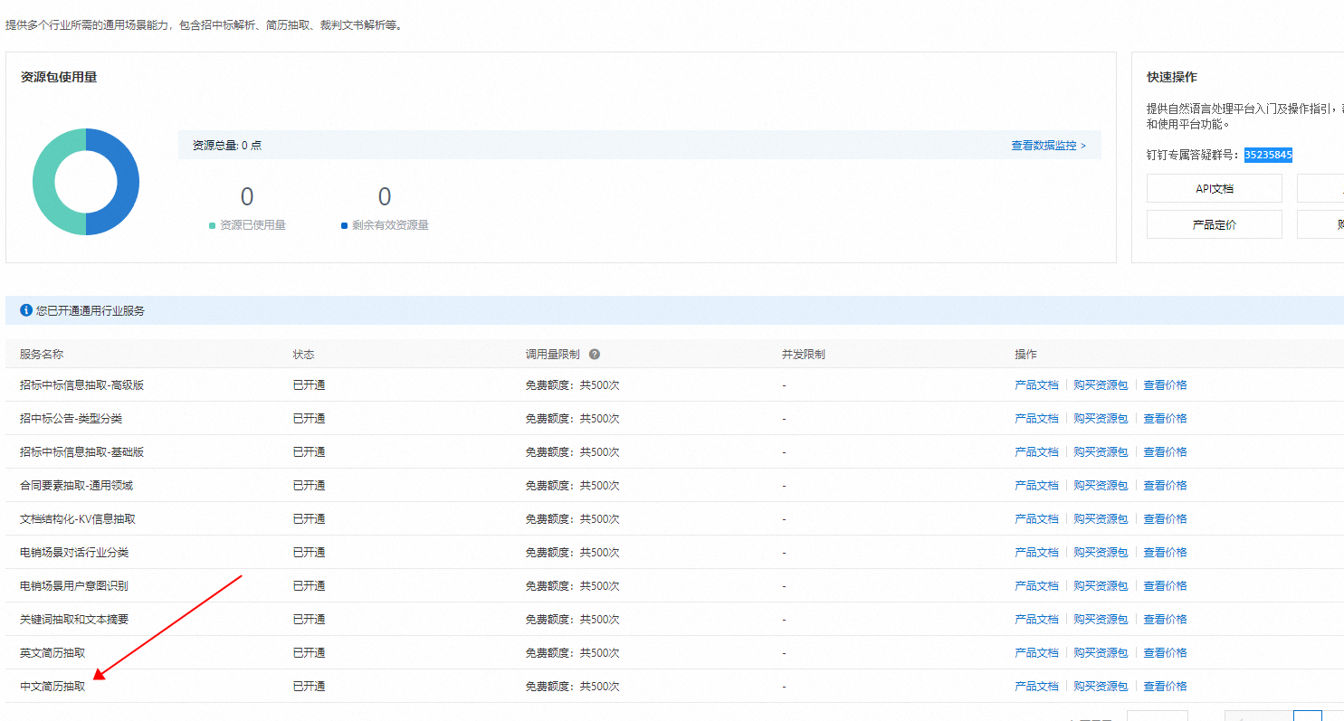This screenshot has width=1344, height=721.
Task: Click 查看价格 for 中文简历抽取
Action: coord(1165,686)
